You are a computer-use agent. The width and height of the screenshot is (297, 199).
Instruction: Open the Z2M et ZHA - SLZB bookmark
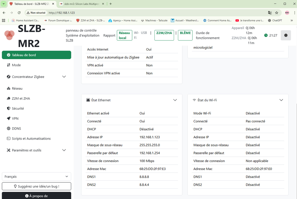[91, 20]
